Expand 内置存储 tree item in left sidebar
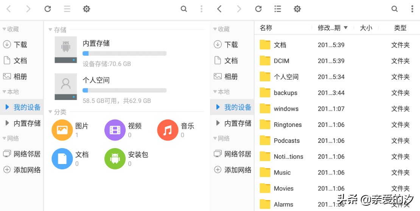 click(x=7, y=123)
